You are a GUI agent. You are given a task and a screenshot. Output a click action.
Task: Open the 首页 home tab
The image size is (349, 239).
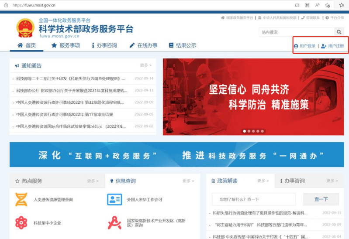pos(27,45)
